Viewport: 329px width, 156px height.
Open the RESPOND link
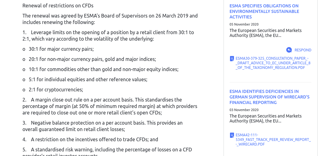click(303, 50)
